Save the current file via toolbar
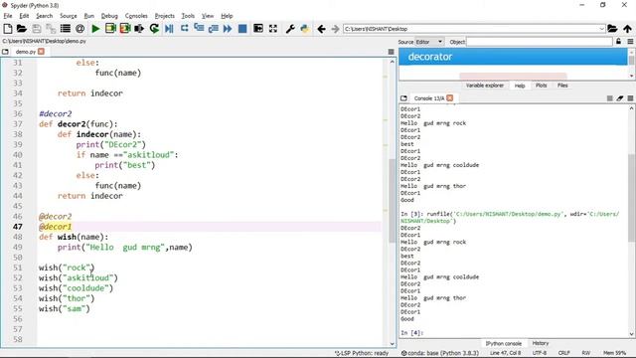The image size is (636, 358). pos(37,29)
